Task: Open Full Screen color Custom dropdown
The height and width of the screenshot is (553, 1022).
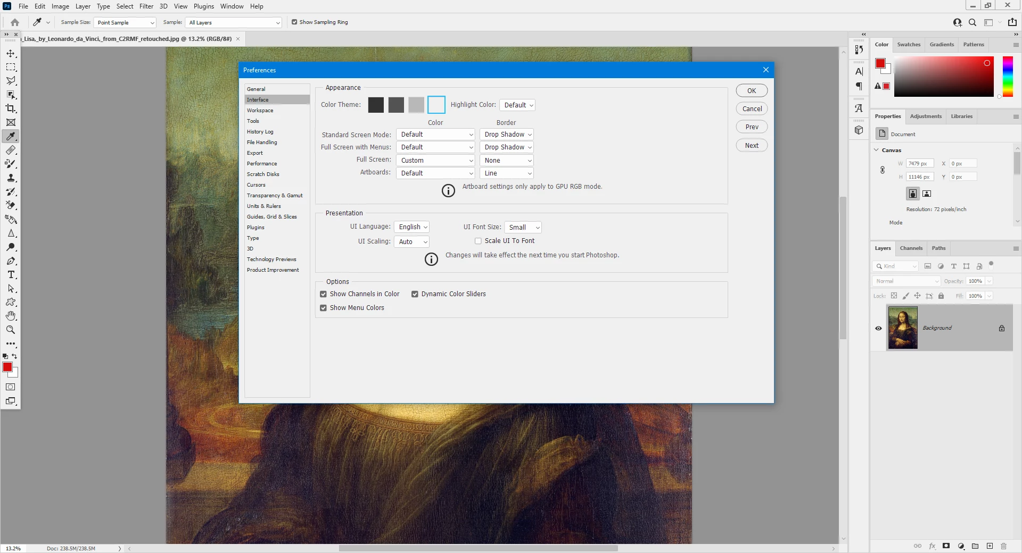Action: click(x=435, y=161)
